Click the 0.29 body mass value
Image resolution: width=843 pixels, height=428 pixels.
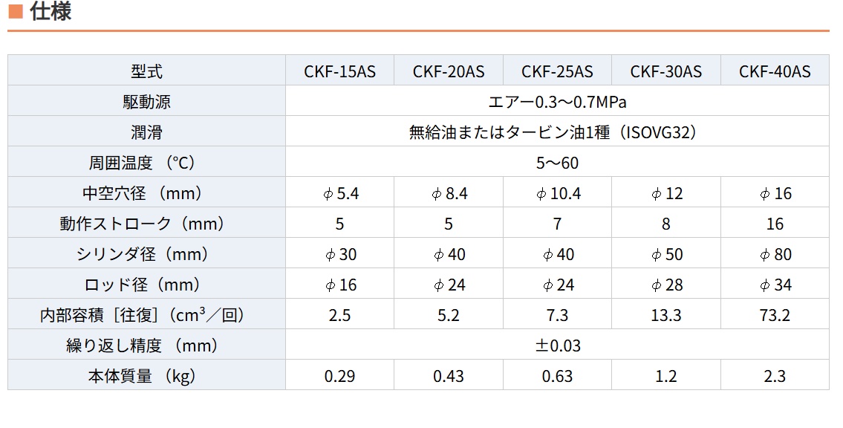pos(339,376)
